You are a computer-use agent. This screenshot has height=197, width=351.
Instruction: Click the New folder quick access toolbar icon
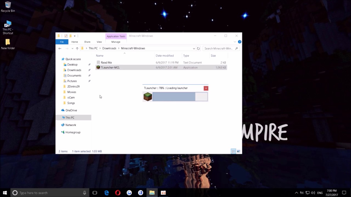(70, 36)
